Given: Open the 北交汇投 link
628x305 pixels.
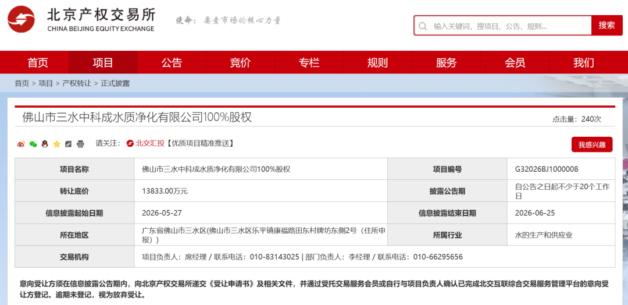Looking at the screenshot, I should click(150, 143).
